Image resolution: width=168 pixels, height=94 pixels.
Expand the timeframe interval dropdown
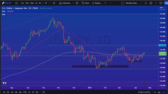pyautogui.click(x=49, y=3)
